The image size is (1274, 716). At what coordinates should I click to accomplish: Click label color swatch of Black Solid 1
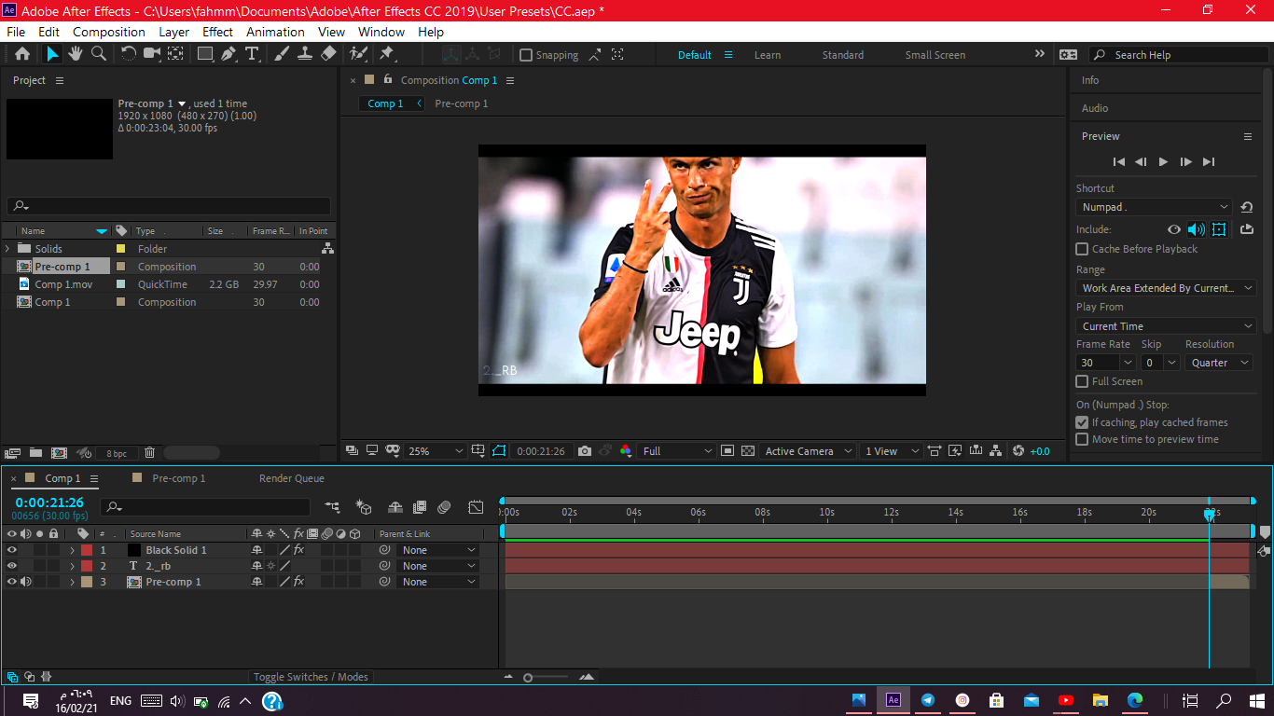(x=87, y=550)
